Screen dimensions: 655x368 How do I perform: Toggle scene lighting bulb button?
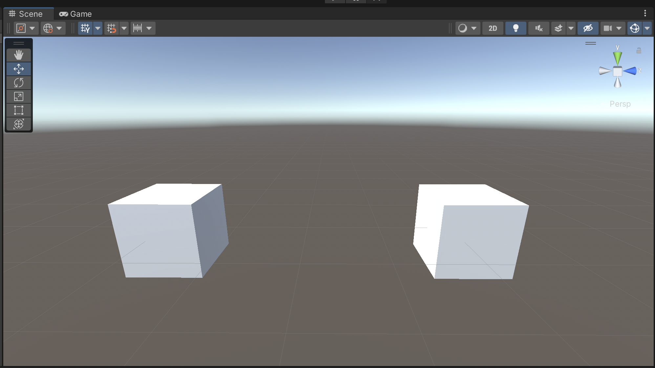516,28
